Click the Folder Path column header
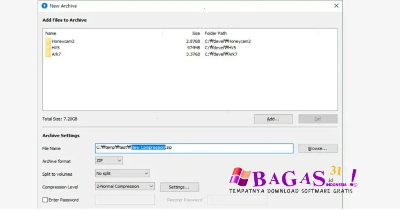 coord(216,33)
